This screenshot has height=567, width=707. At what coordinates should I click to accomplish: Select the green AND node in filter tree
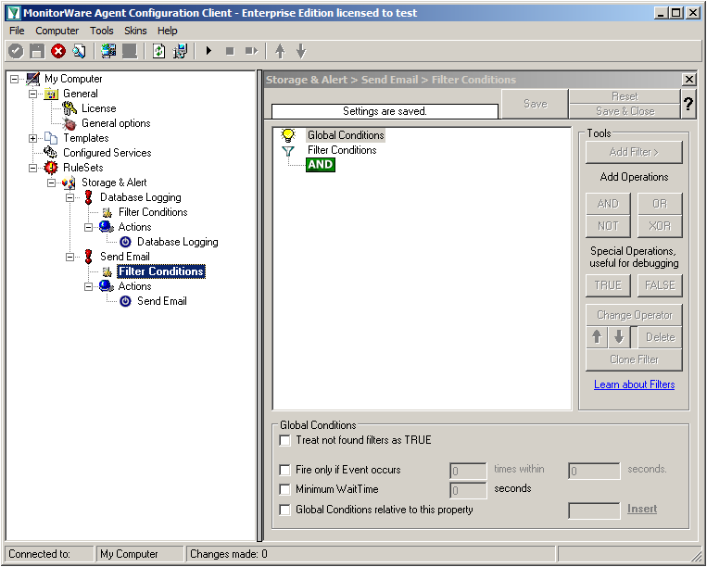(x=320, y=165)
